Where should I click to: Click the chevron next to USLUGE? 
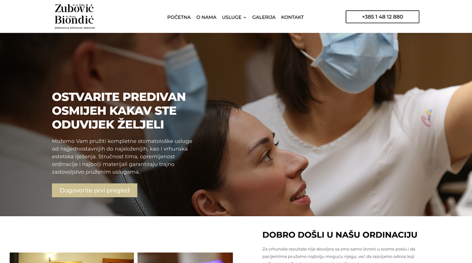click(245, 18)
